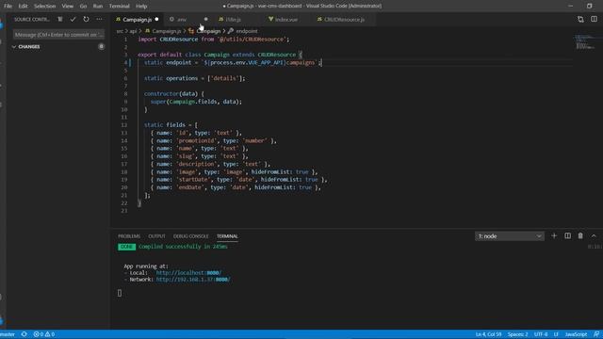Viewport: 603px width, 339px height.
Task: Click the code minimap preview
Action: pyautogui.click(x=584, y=41)
